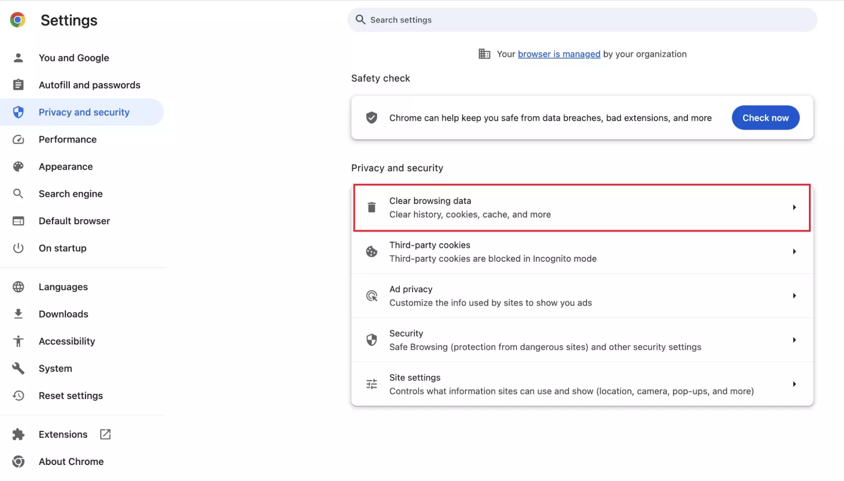Expand the Site settings row arrow

(794, 384)
